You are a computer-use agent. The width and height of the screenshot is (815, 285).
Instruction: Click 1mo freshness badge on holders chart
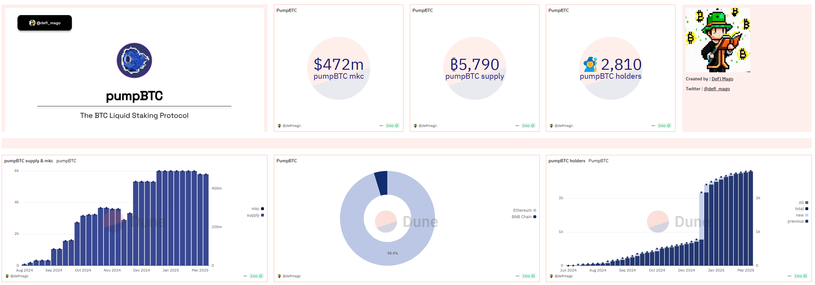click(800, 276)
